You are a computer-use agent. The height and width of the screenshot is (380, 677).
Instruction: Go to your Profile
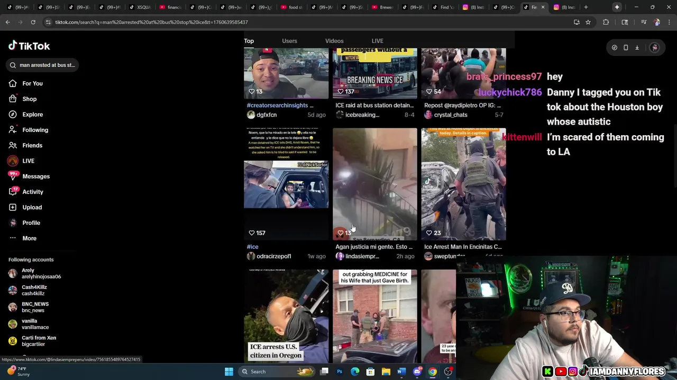coord(31,223)
